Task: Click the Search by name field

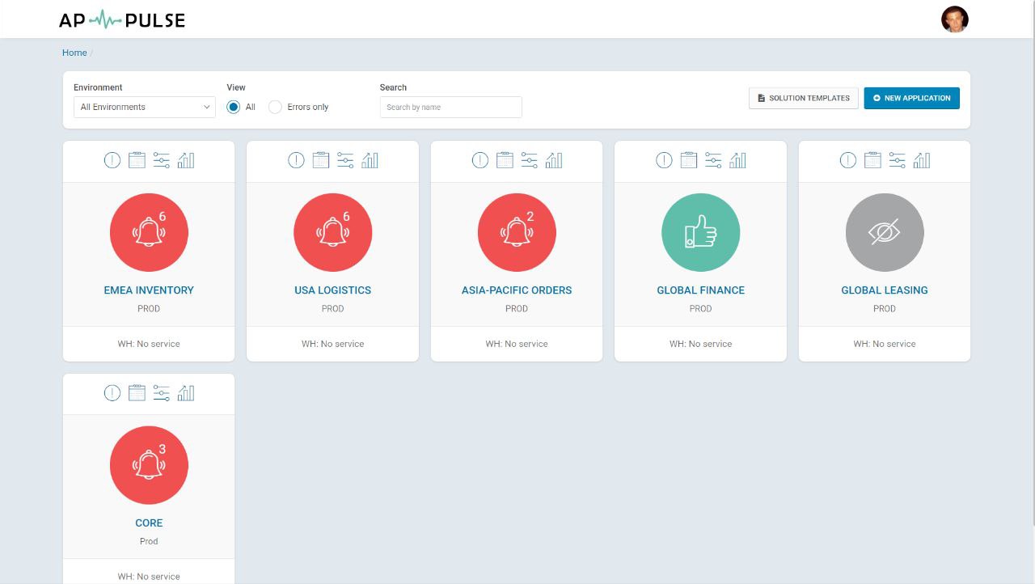Action: click(x=450, y=107)
